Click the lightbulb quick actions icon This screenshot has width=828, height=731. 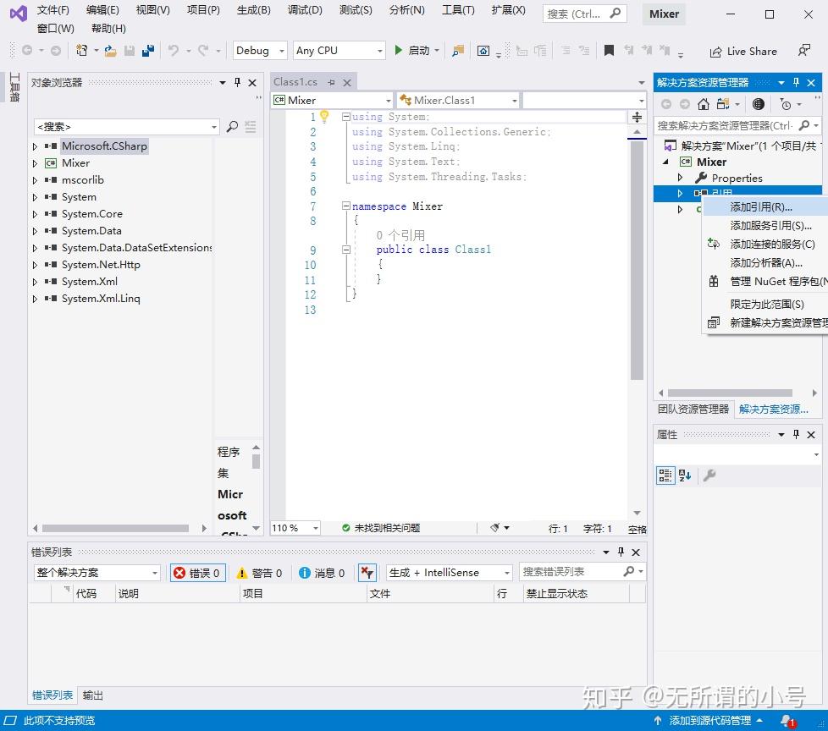[323, 117]
